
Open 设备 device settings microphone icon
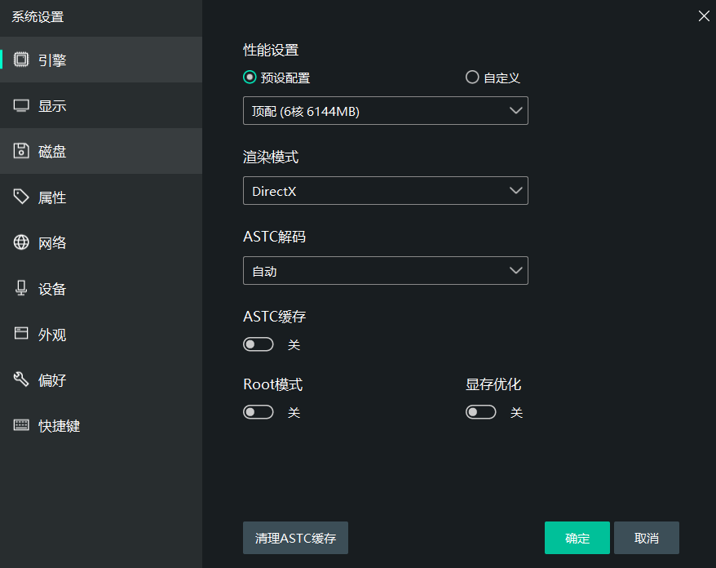(21, 288)
